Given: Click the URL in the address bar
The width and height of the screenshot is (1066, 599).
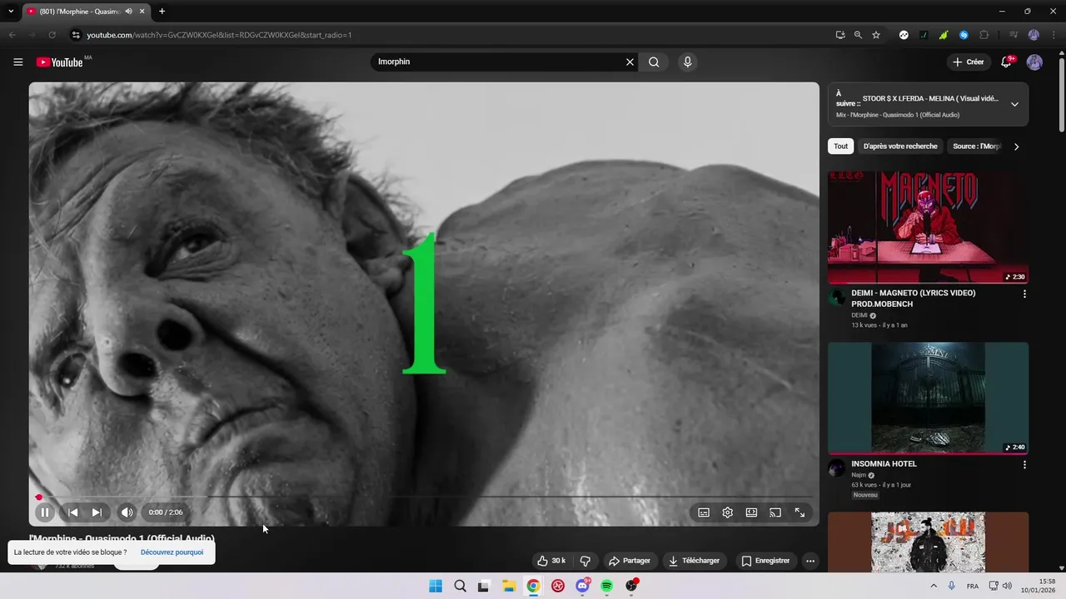Looking at the screenshot, I should tap(219, 35).
